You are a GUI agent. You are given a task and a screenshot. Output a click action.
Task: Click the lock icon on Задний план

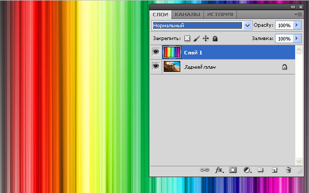(284, 67)
